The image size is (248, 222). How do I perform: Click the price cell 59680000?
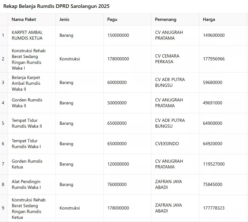213,83
